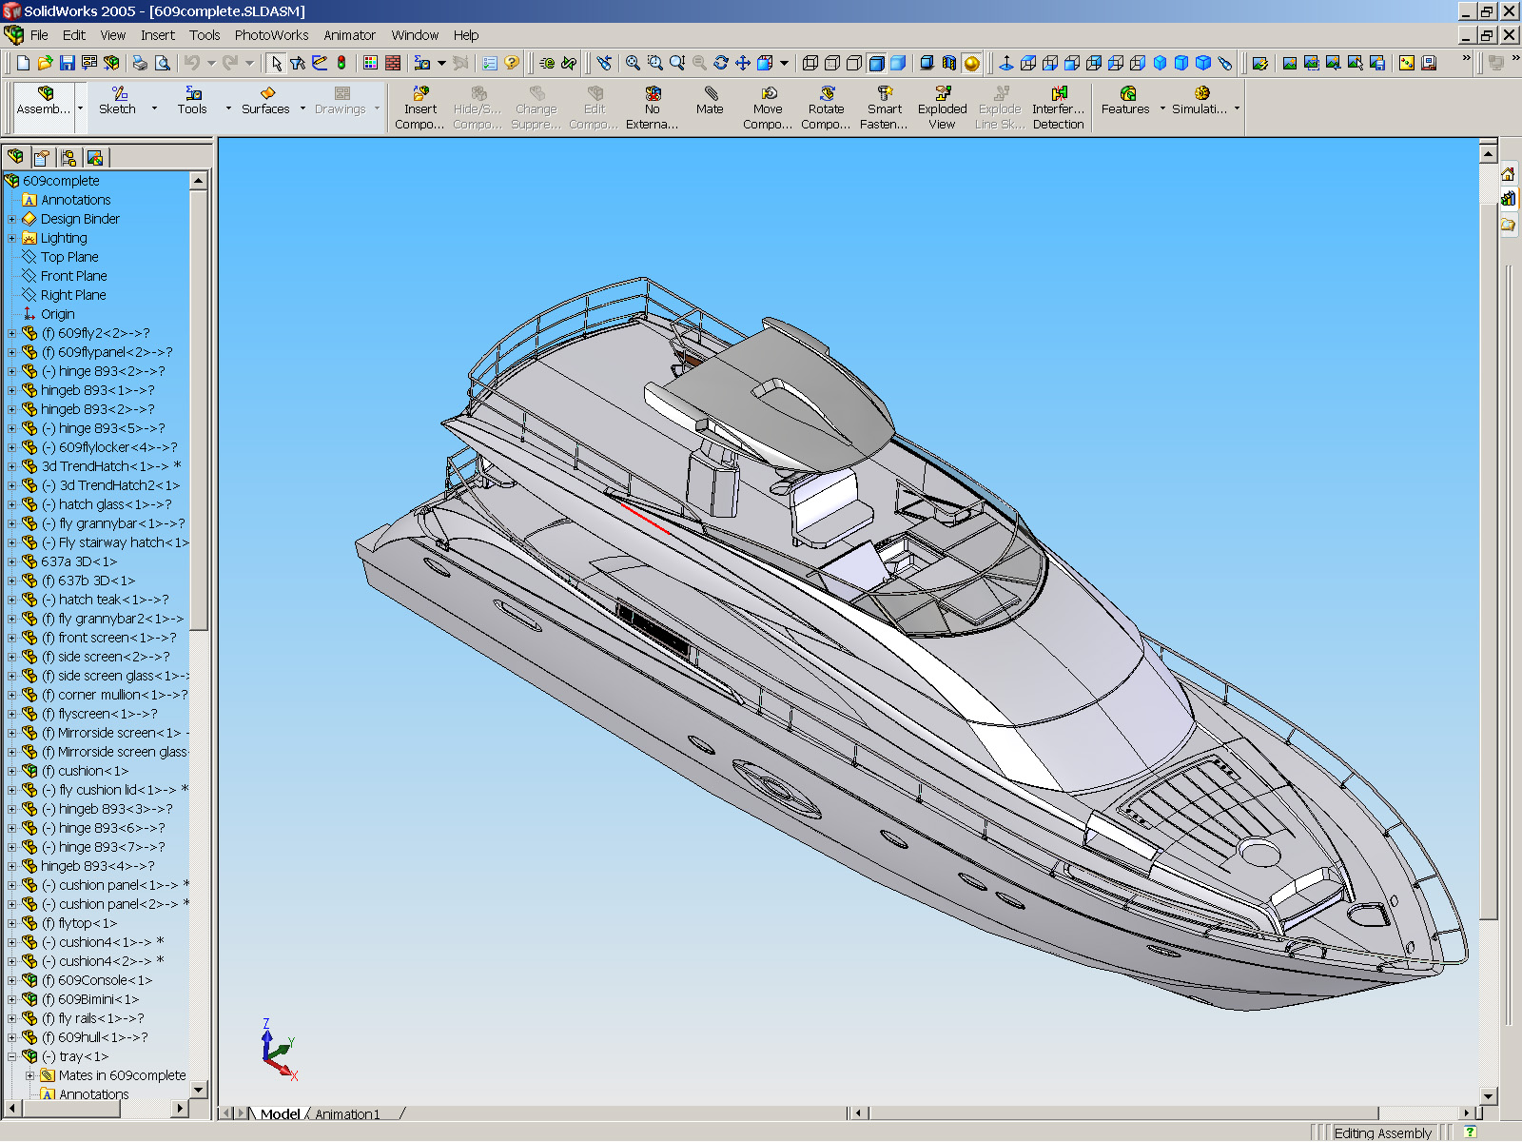This screenshot has width=1522, height=1142.
Task: Enable Wireframe display mode
Action: 809,65
